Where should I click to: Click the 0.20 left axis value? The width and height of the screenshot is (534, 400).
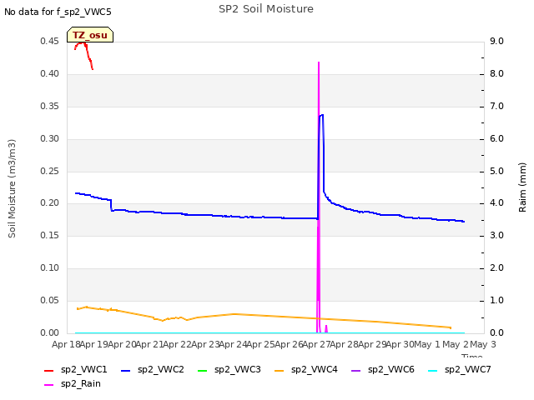(49, 203)
